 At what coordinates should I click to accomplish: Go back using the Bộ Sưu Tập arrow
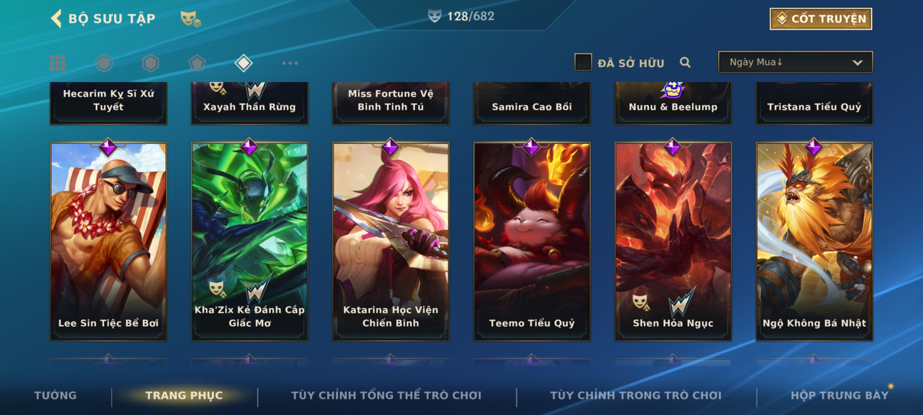coord(56,18)
